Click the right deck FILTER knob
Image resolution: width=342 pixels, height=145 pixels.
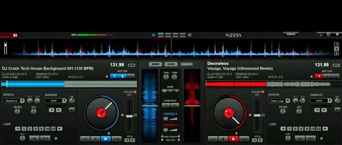[x=283, y=111]
